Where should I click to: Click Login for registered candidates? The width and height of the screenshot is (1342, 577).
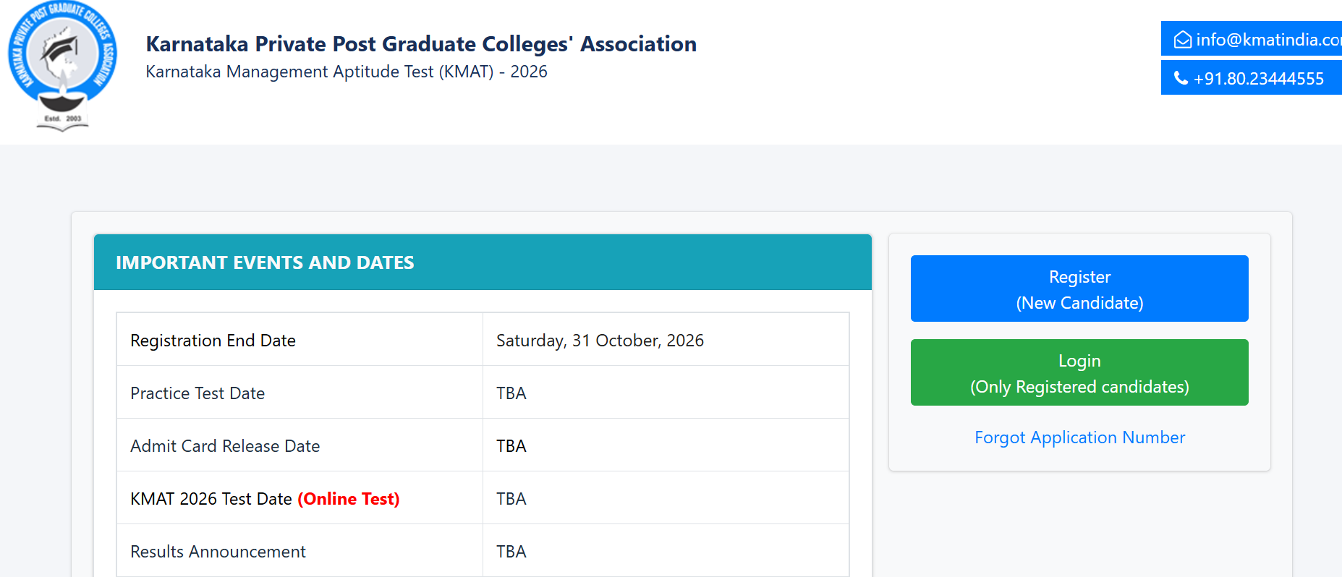pyautogui.click(x=1079, y=372)
